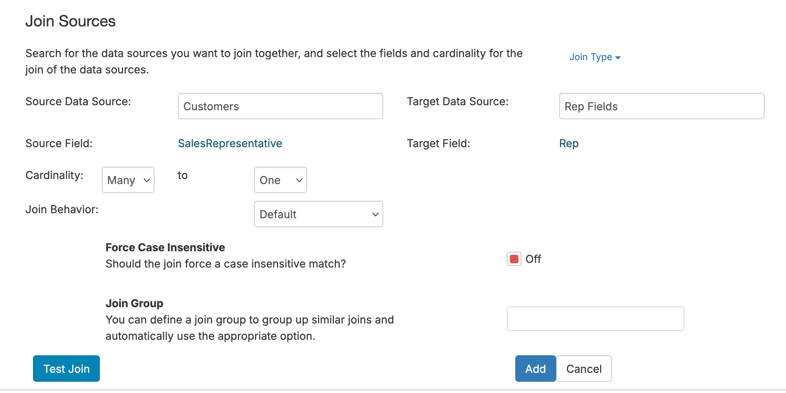Click into the Join Group text field
The image size is (786, 393).
595,319
